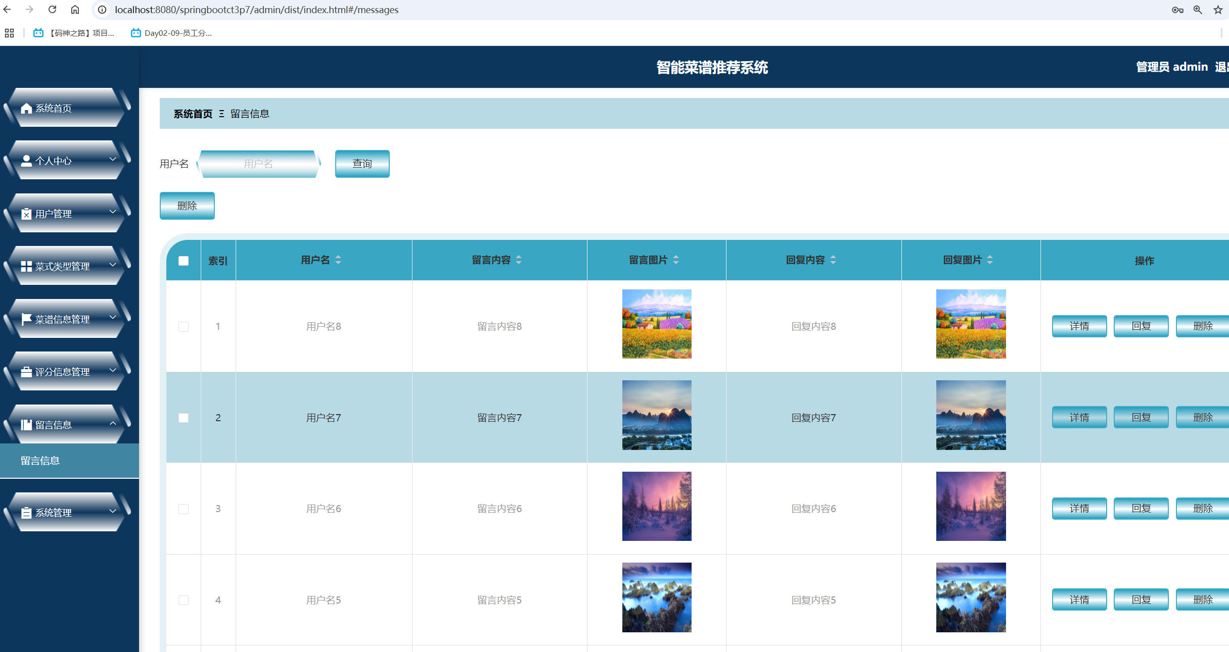Check the row for 用户名7
Screen dimensions: 1229x652
[x=184, y=418]
